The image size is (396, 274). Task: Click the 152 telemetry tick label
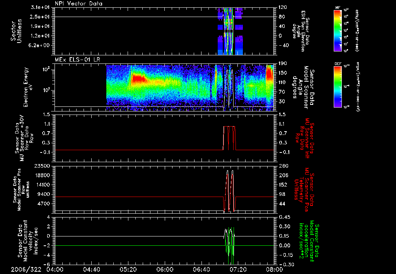pyautogui.click(x=283, y=185)
